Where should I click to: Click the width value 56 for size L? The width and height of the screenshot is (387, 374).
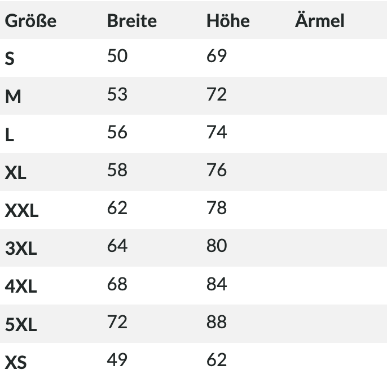pyautogui.click(x=117, y=132)
